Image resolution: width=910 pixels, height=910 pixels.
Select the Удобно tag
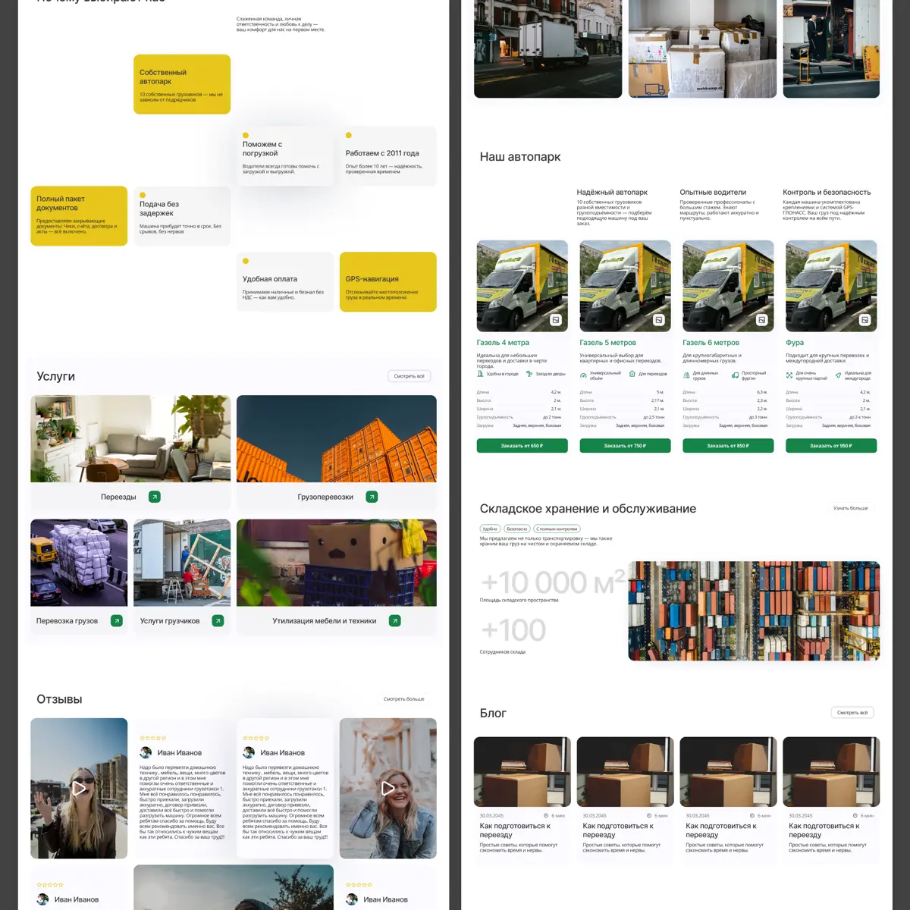point(490,529)
